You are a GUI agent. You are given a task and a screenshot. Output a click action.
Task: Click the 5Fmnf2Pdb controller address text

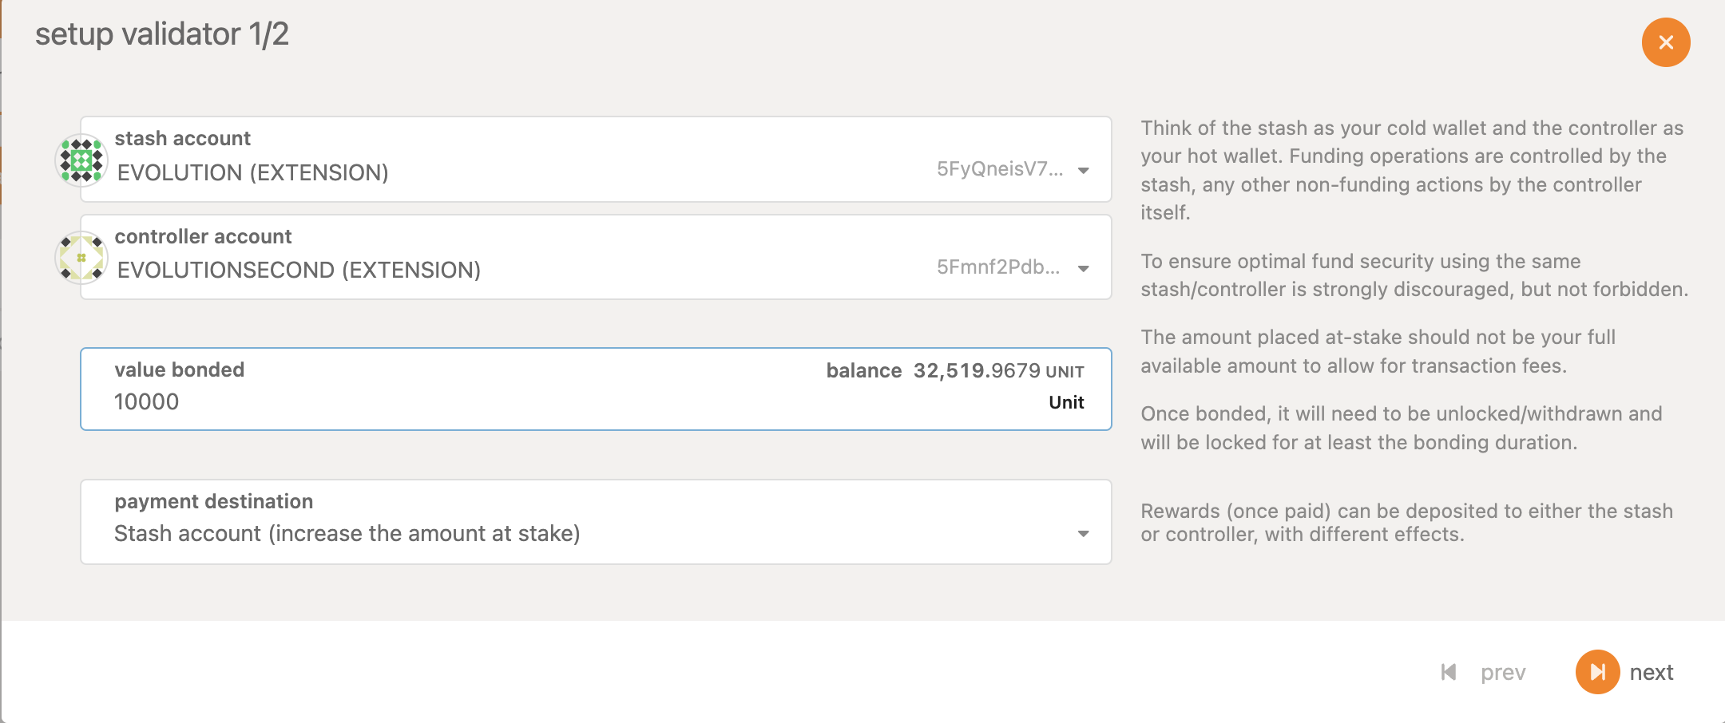tap(998, 267)
